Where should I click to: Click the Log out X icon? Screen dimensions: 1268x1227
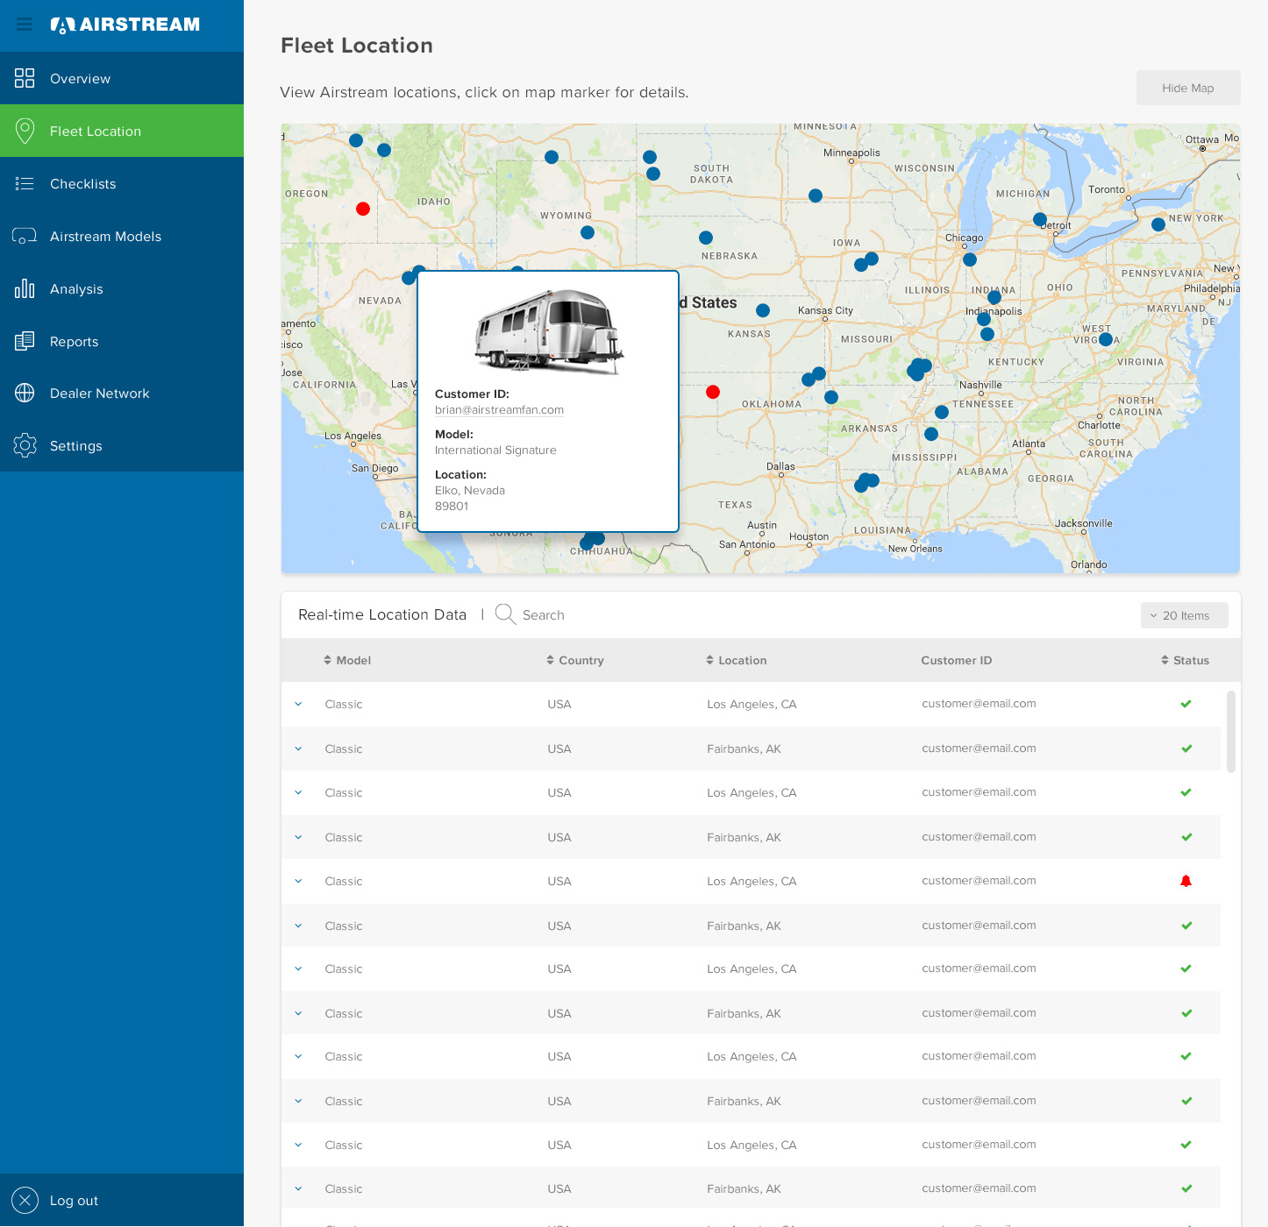tap(25, 1200)
